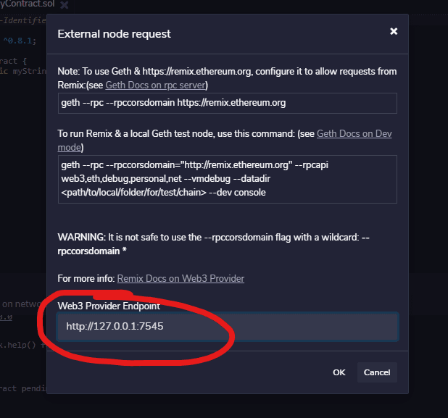Click the -Identifie comment line in the editor

pyautogui.click(x=23, y=20)
